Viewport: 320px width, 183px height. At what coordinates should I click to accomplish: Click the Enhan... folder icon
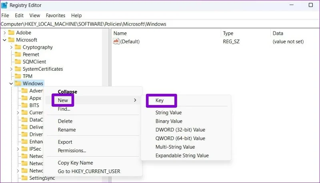point(24,141)
